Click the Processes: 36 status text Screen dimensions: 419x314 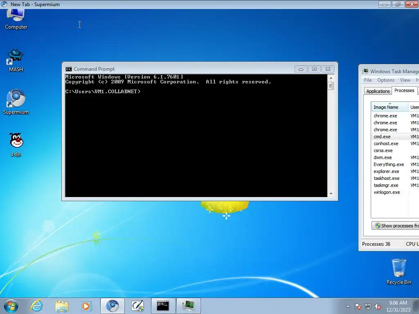pos(376,244)
